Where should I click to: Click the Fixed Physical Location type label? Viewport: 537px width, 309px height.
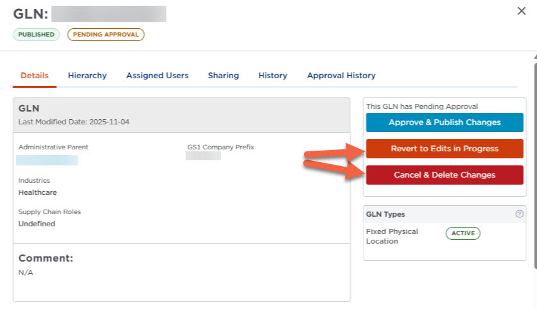pos(392,236)
